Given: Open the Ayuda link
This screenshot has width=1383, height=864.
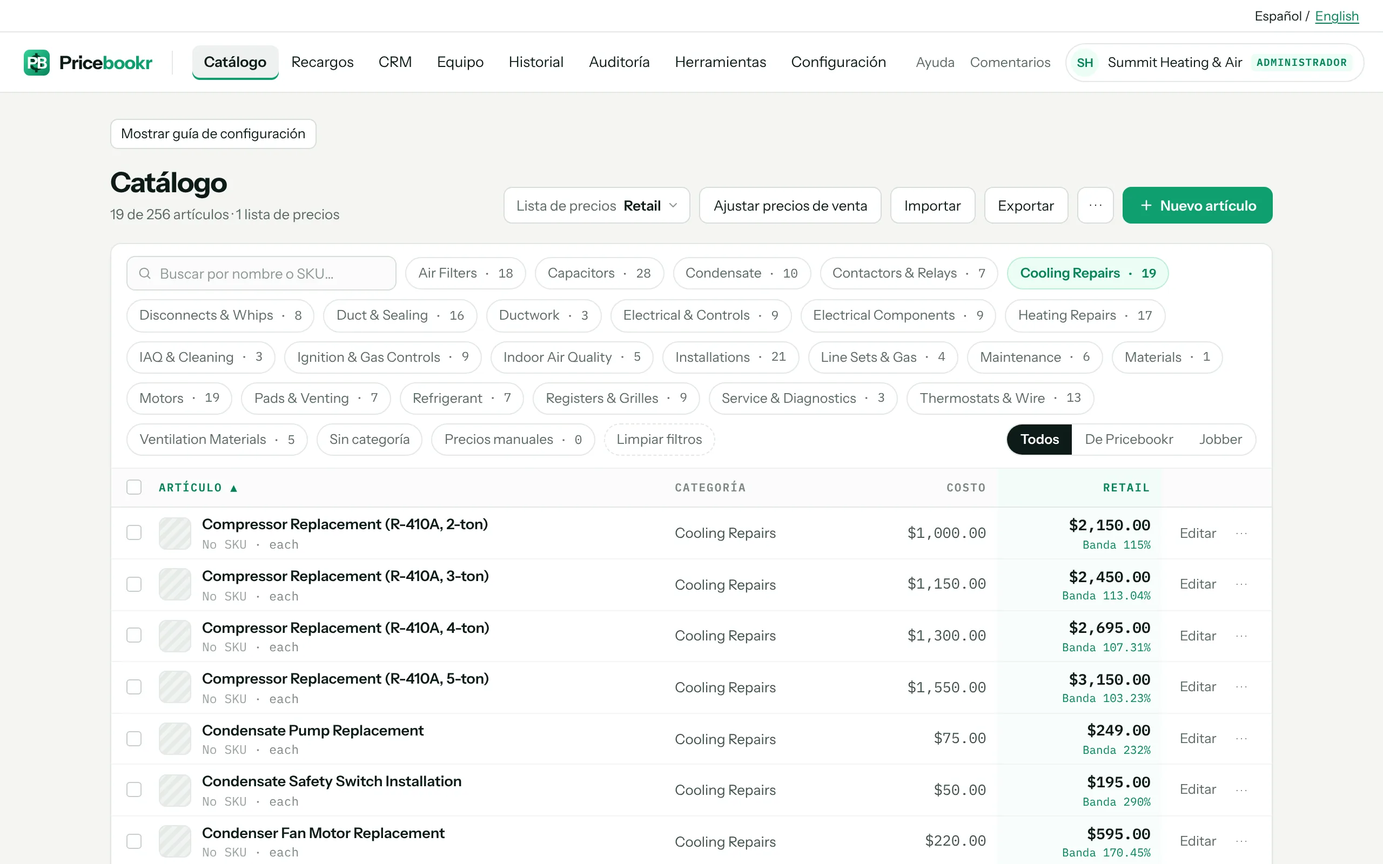Looking at the screenshot, I should tap(935, 62).
